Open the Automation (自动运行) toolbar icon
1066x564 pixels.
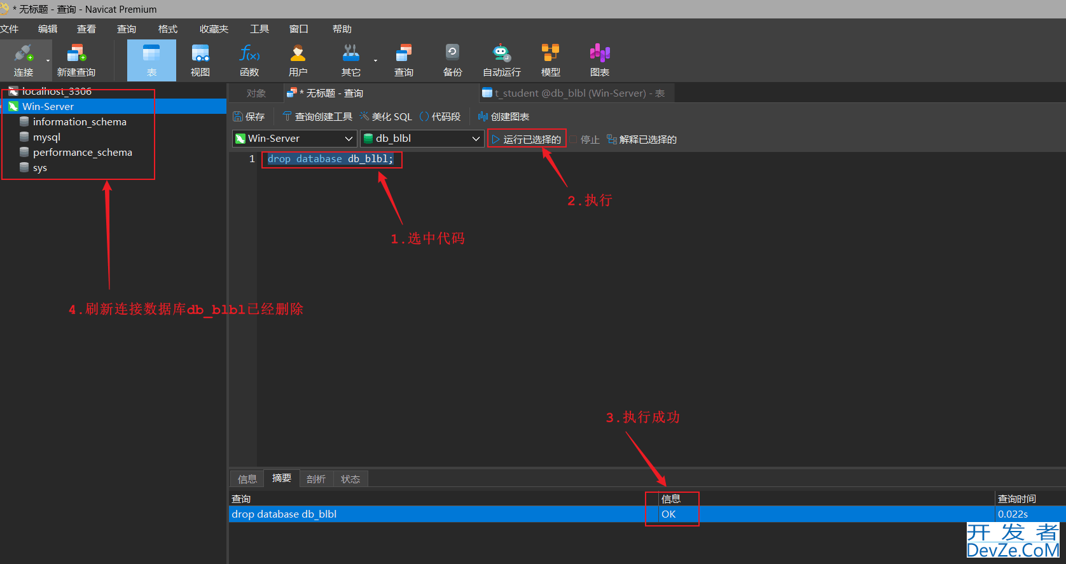coord(502,60)
